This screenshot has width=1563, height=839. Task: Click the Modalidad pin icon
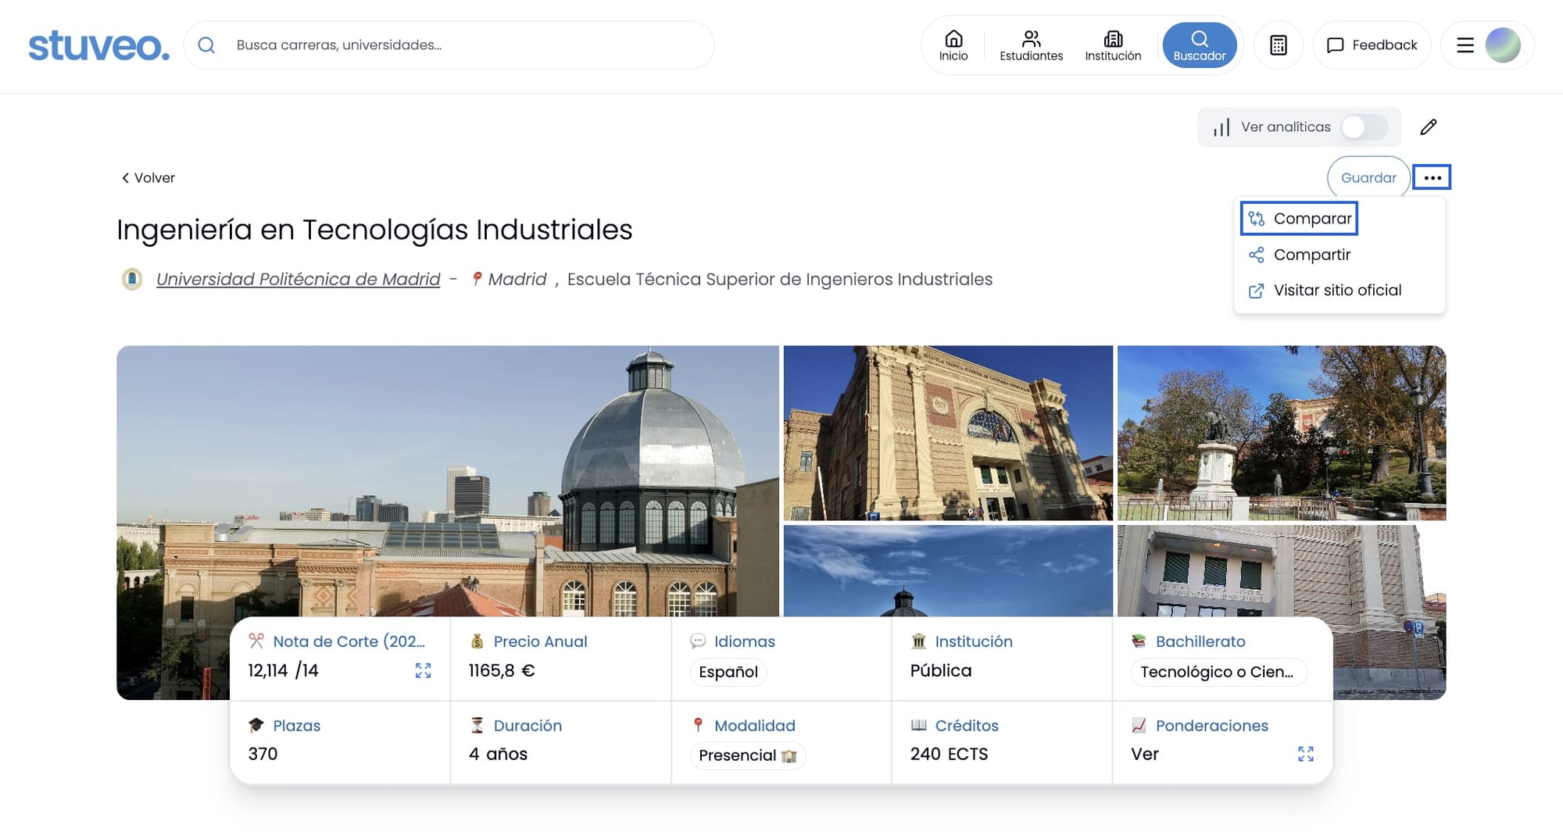698,725
